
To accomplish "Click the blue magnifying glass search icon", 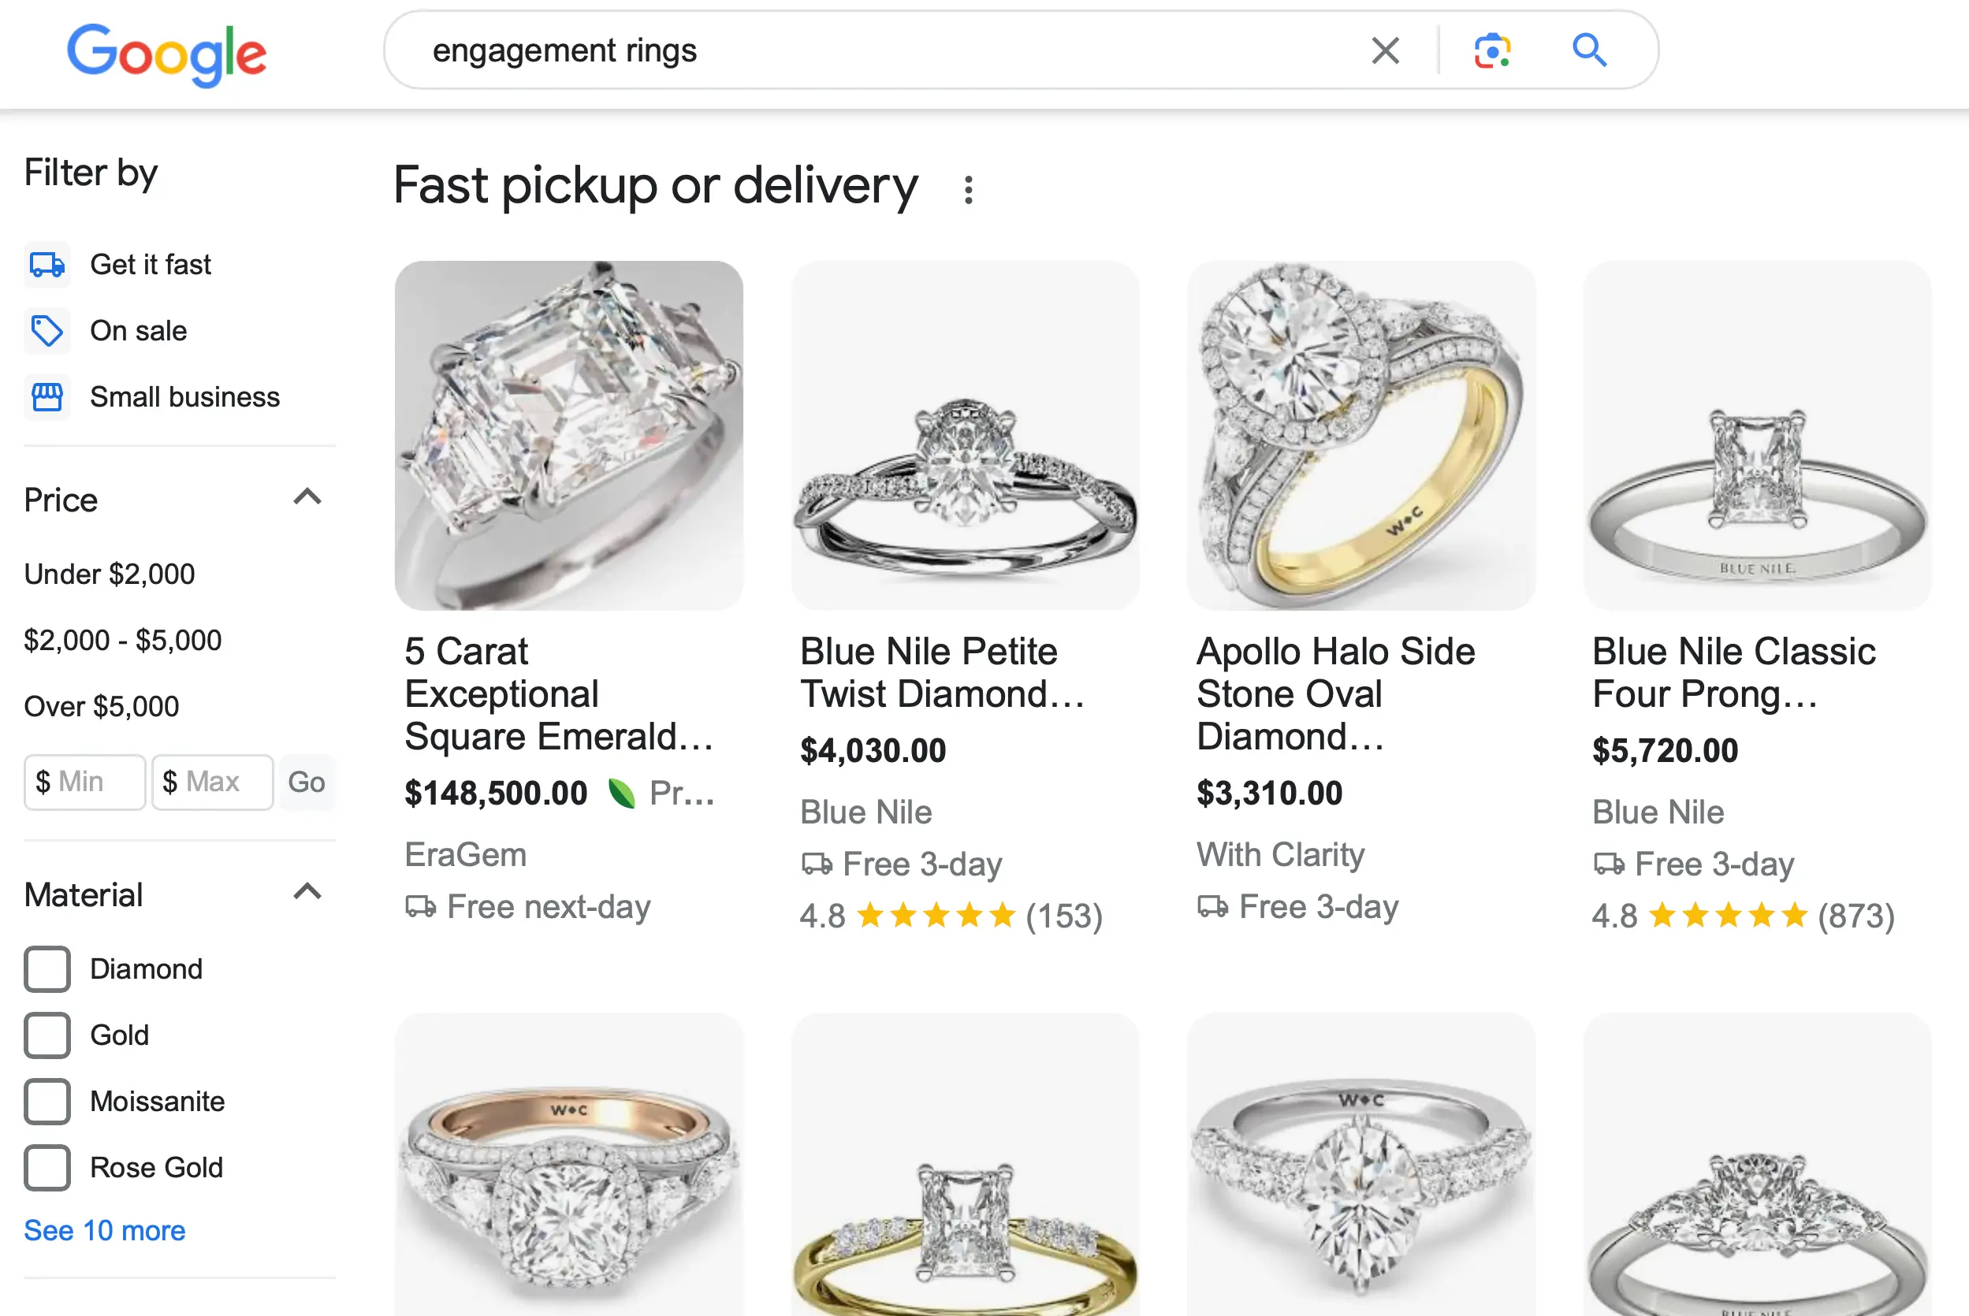I will pyautogui.click(x=1589, y=50).
